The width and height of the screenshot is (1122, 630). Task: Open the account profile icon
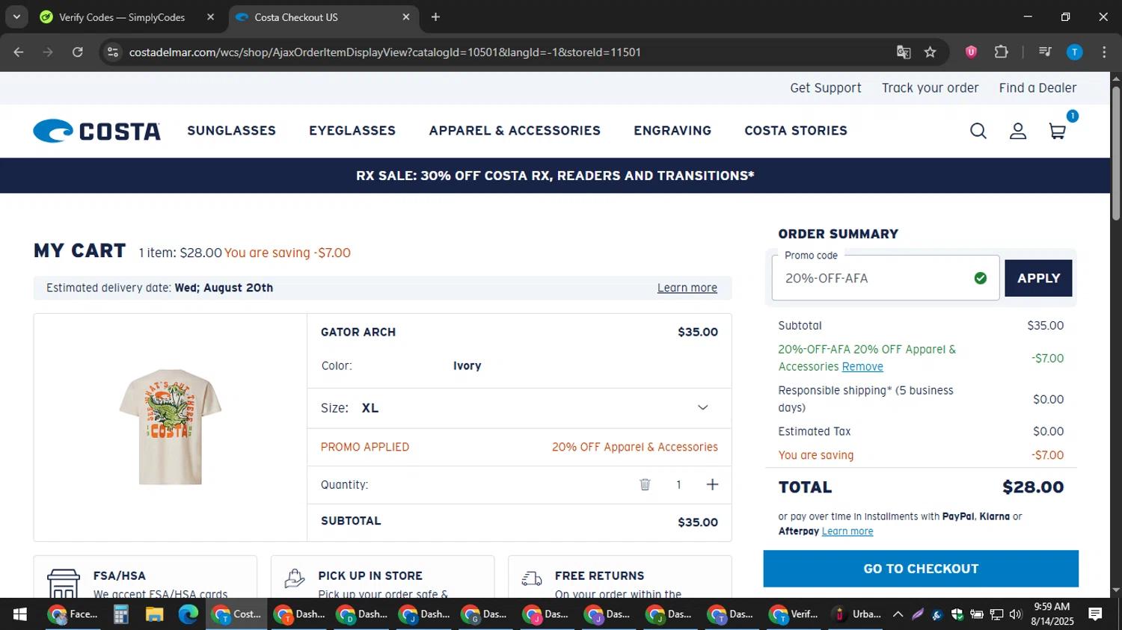[1018, 131]
